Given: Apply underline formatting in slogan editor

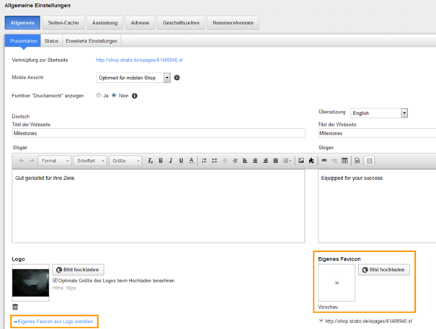Looking at the screenshot, I should [181, 161].
